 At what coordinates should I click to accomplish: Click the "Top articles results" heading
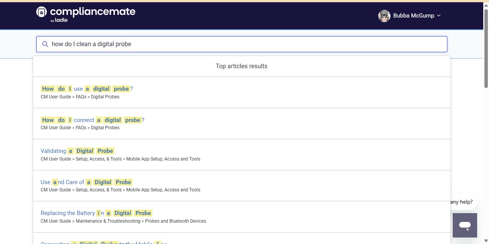(x=241, y=66)
